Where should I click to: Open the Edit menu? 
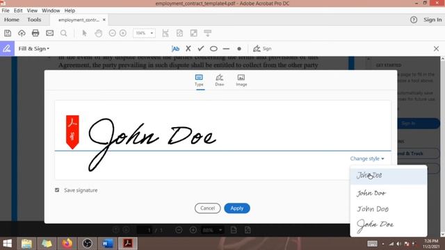tap(18, 10)
